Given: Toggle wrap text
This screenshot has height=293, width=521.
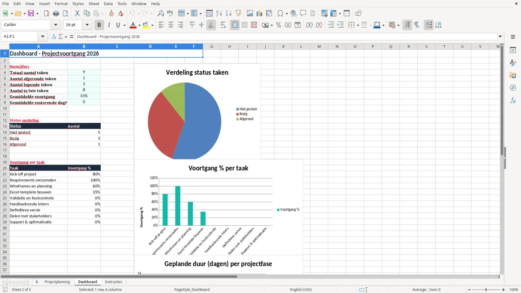Looking at the screenshot, I should (223, 25).
